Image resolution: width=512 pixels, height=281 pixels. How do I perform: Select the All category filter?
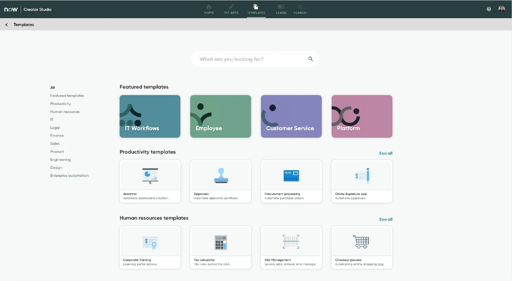coord(53,88)
